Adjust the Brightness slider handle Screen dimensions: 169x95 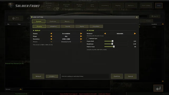tap(112, 44)
